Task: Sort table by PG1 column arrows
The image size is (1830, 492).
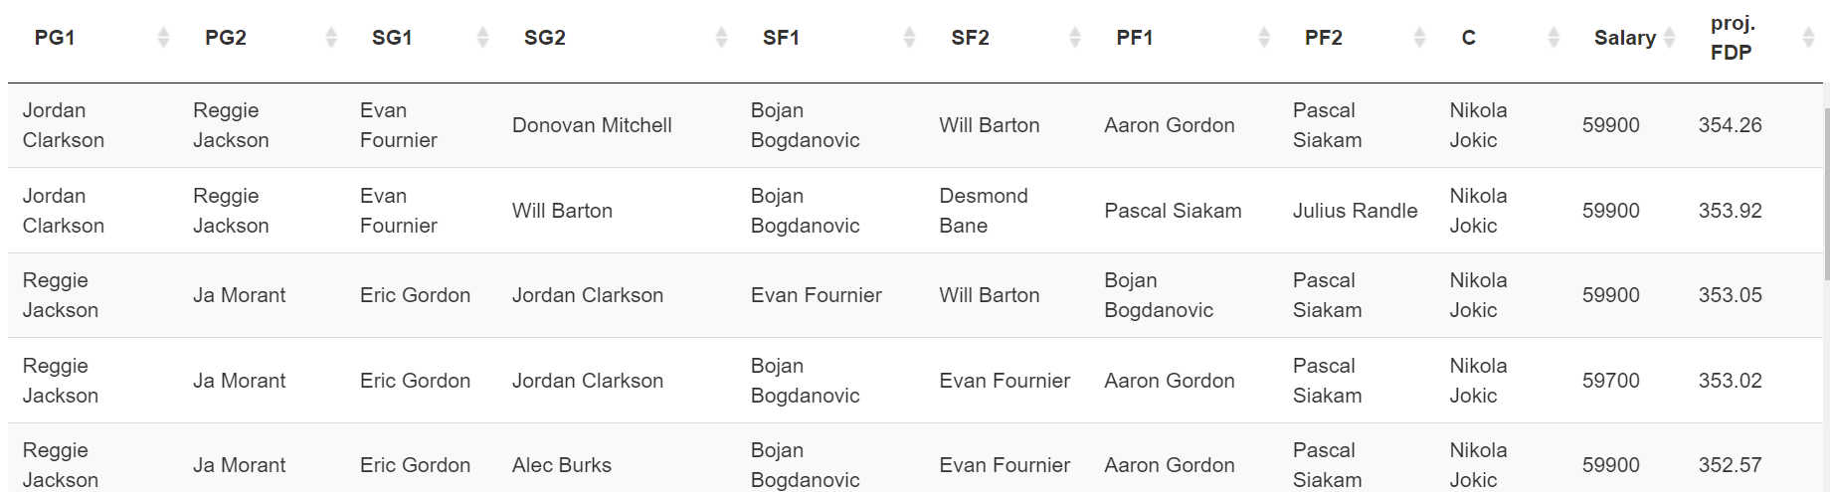Action: tap(164, 38)
